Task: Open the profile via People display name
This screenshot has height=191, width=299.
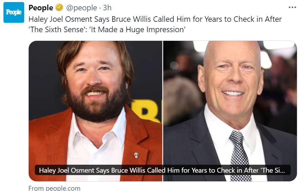Action: pyautogui.click(x=41, y=8)
